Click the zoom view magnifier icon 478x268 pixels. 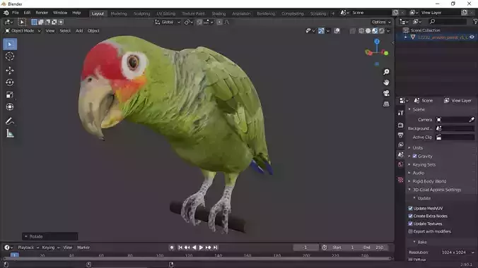tap(386, 72)
